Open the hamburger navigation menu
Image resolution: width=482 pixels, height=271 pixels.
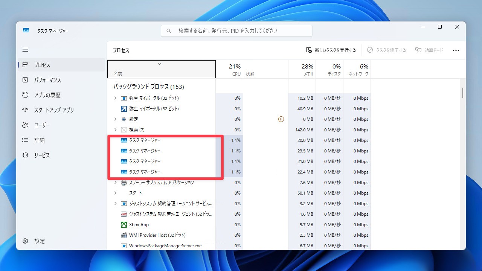click(25, 50)
